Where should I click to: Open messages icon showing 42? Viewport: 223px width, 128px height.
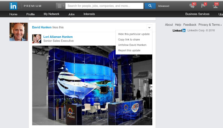[193, 6]
